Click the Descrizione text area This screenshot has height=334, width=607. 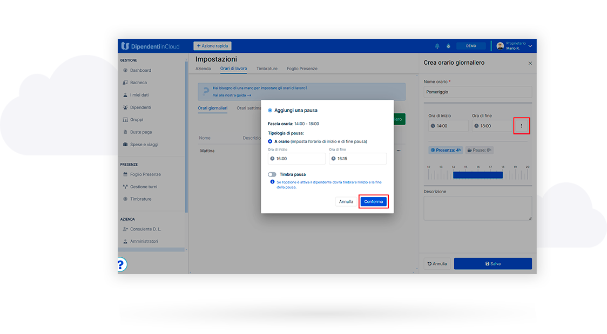click(478, 208)
